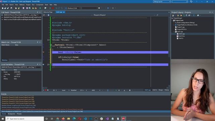Open the Component menu
The width and height of the screenshot is (215, 121).
pos(40,5)
